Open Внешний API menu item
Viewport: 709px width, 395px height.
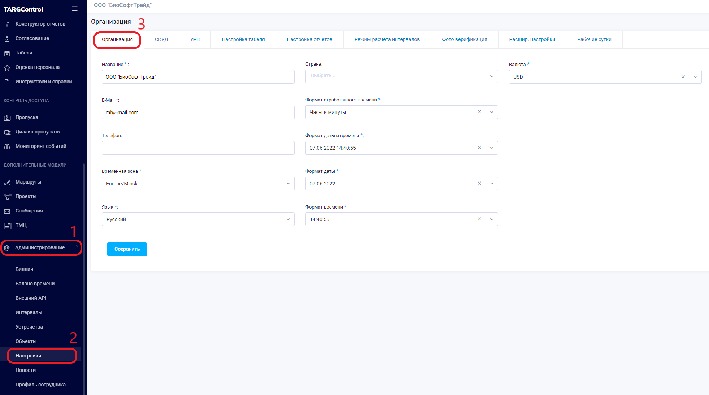[31, 298]
